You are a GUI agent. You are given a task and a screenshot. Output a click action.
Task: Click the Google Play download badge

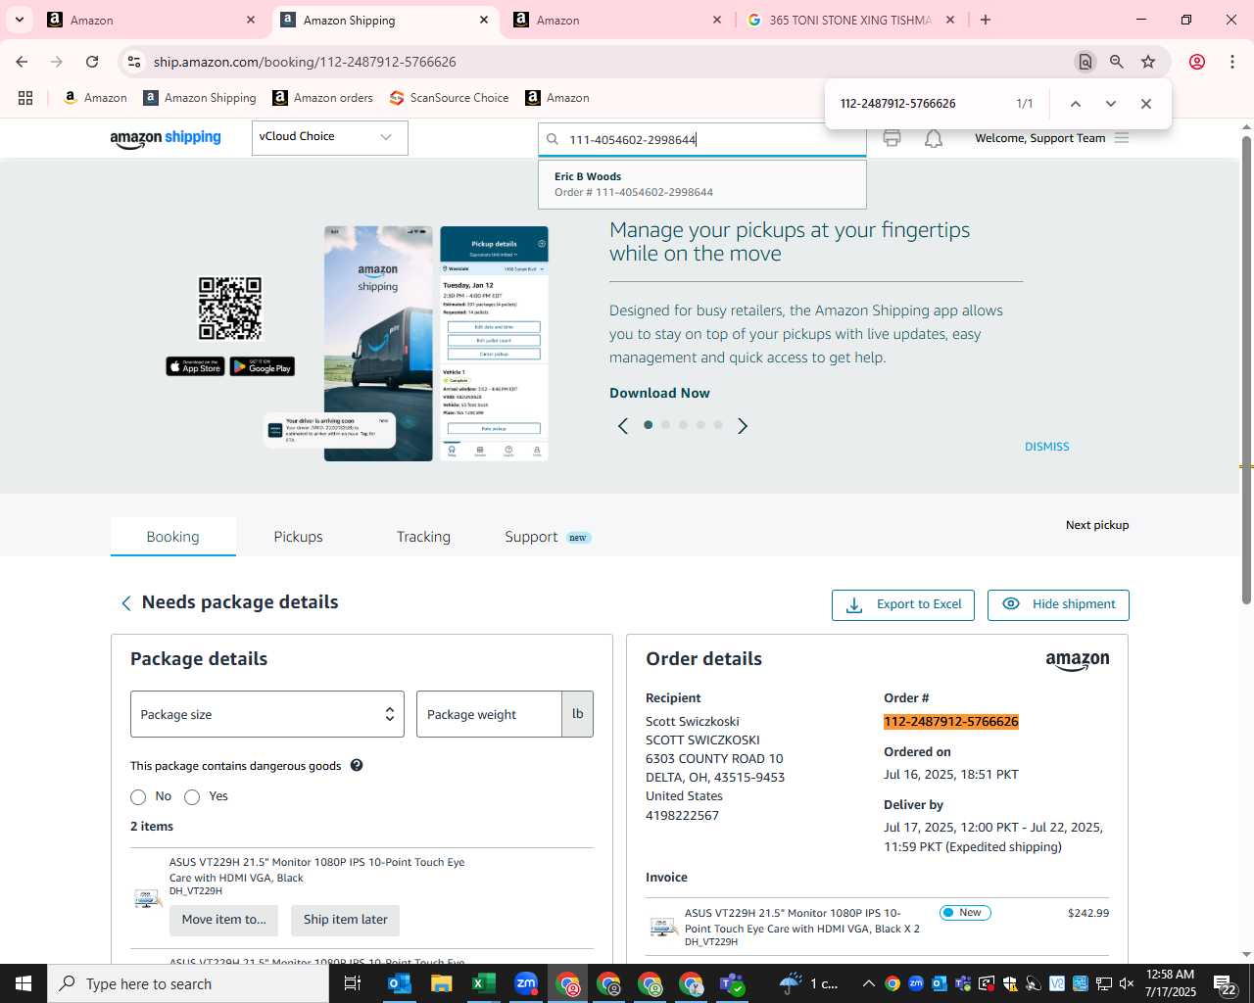(263, 366)
